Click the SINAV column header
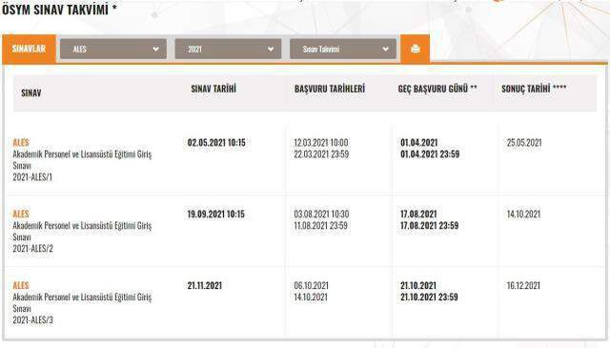 pyautogui.click(x=31, y=93)
